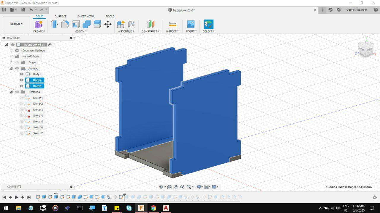Screen dimensions: 380x213
Task: Jump to the timeline beginning
Action: tap(4, 197)
